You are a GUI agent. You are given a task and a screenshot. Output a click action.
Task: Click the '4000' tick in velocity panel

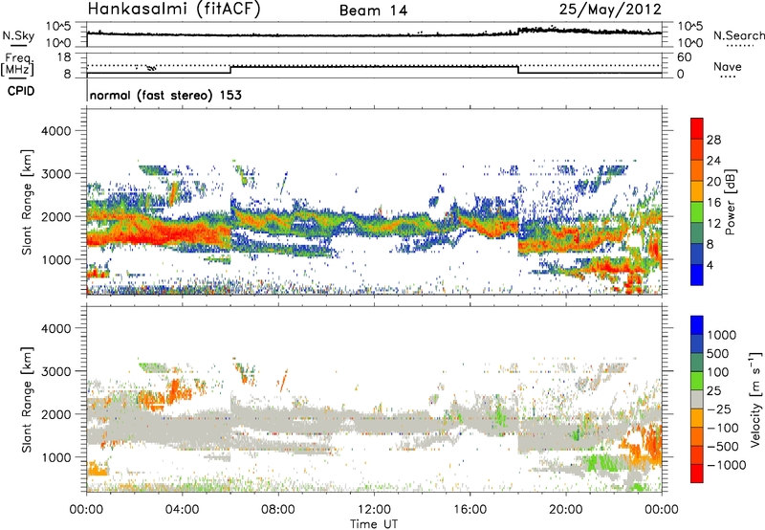pyautogui.click(x=55, y=328)
